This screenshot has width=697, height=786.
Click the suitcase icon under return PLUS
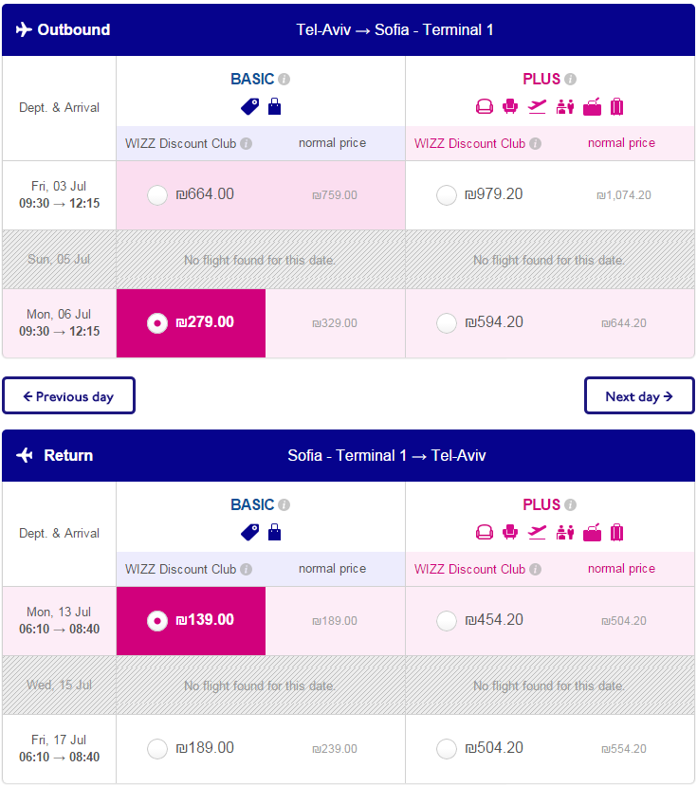pos(616,532)
